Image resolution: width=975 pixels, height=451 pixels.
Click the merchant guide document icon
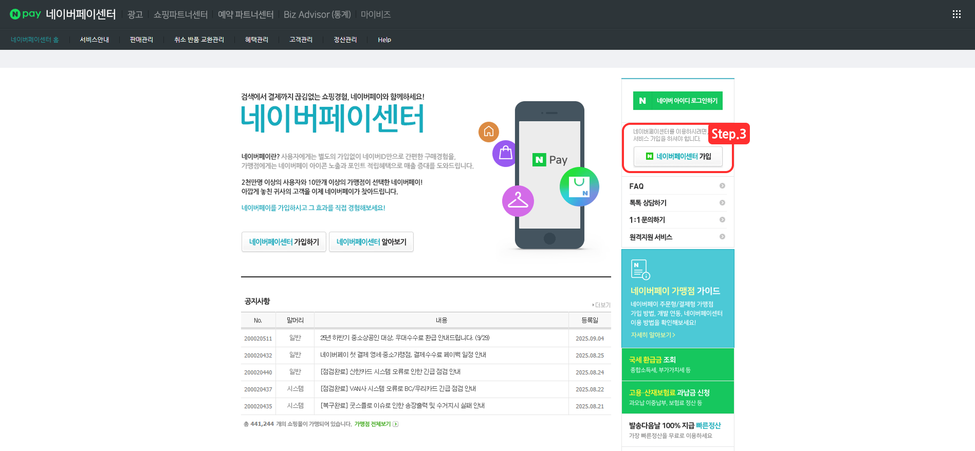640,269
